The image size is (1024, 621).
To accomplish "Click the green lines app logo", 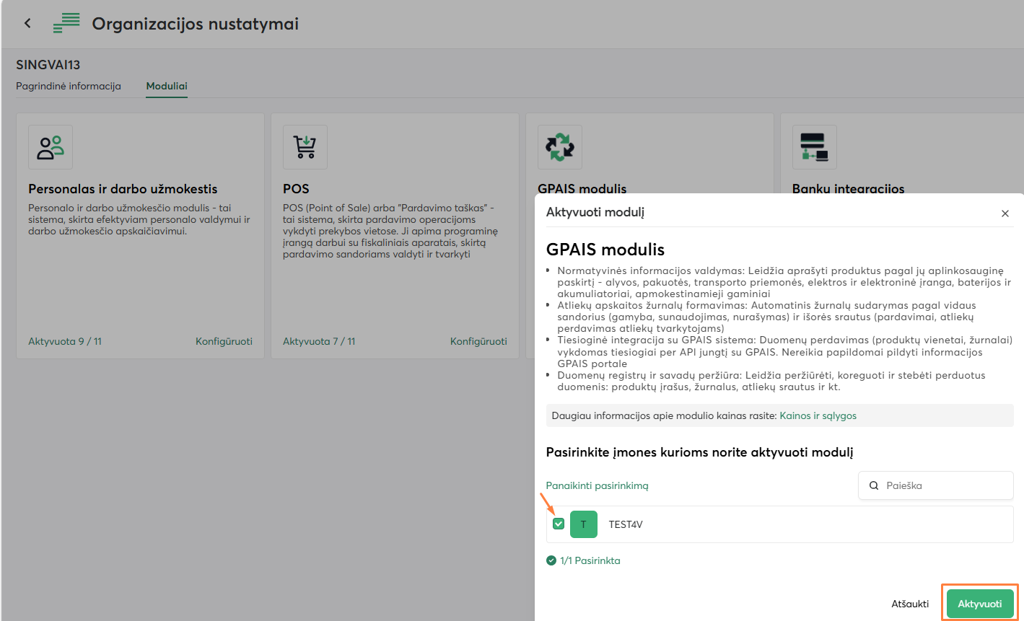I will [x=66, y=23].
